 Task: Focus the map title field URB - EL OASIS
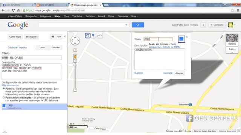[x=32, y=58]
